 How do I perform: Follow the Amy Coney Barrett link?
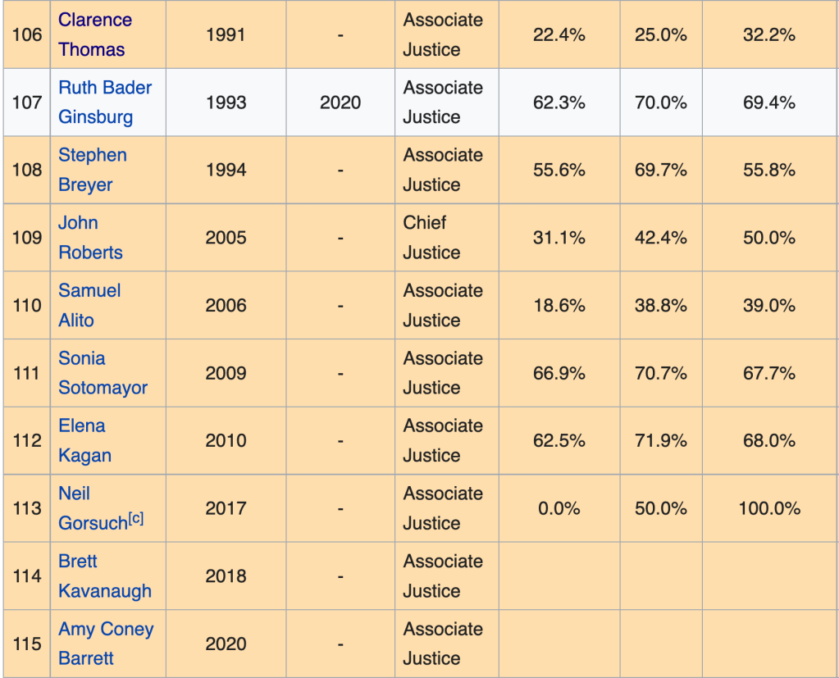coord(105,644)
